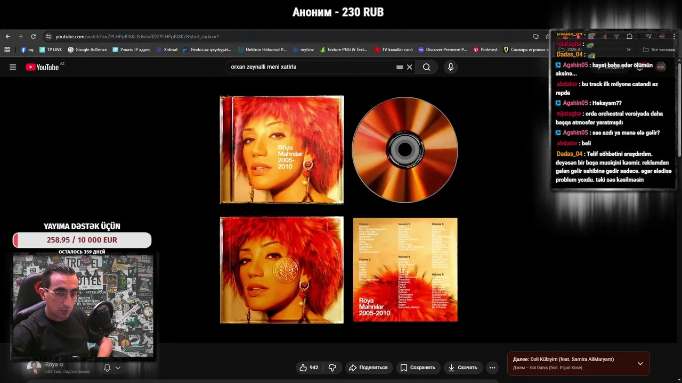Open the Xidmət bookmark
This screenshot has height=383, width=682.
(x=167, y=49)
